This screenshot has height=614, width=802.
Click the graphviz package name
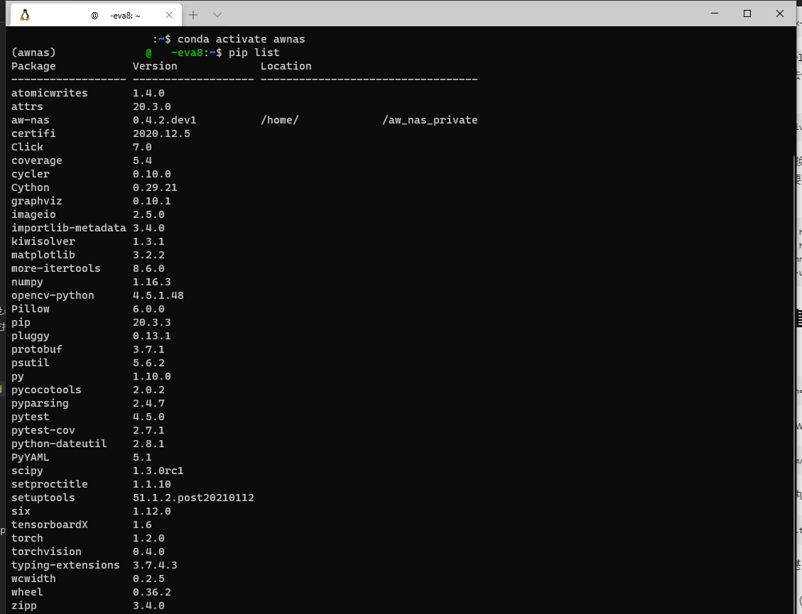pos(36,201)
